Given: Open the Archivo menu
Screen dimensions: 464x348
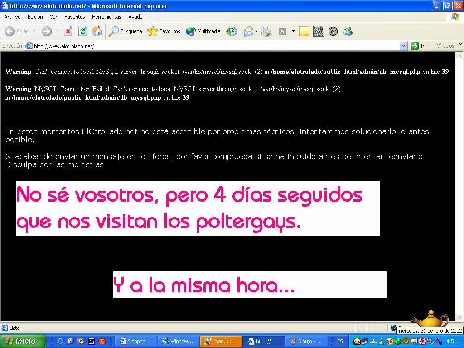Looking at the screenshot, I should coord(12,17).
